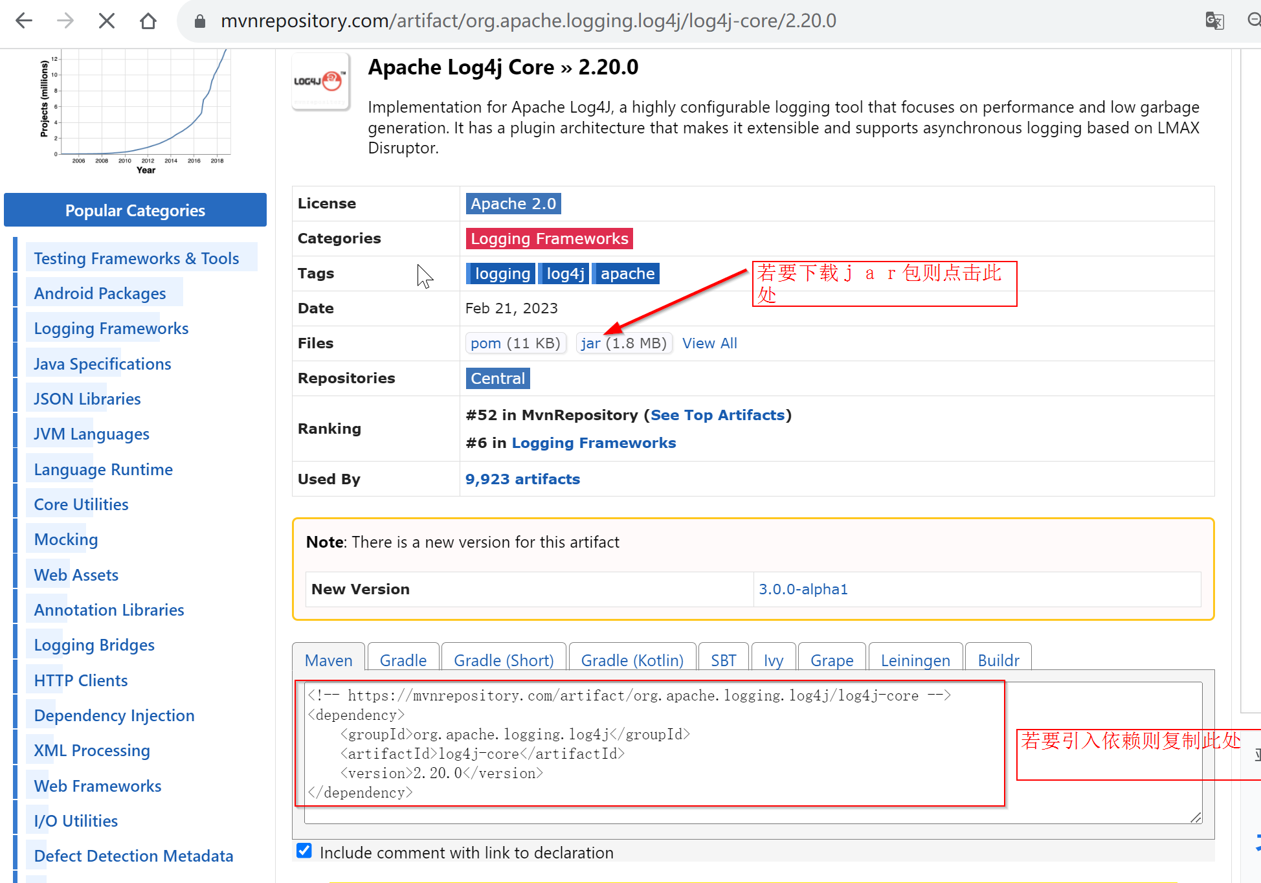
Task: Open Dependency Injection category
Action: click(114, 715)
